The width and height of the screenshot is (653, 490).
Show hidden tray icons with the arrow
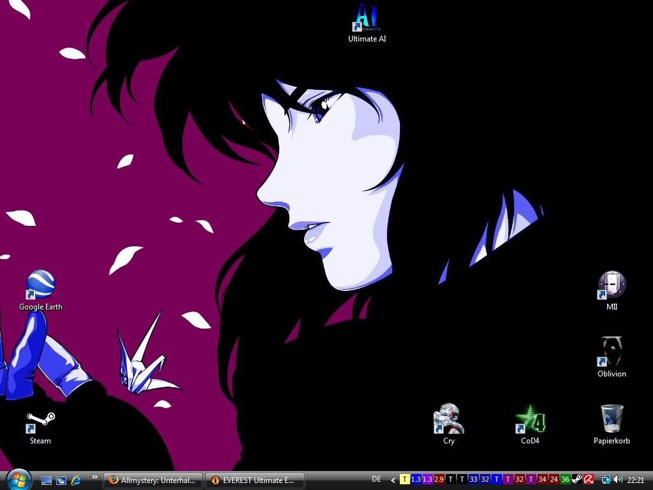393,480
